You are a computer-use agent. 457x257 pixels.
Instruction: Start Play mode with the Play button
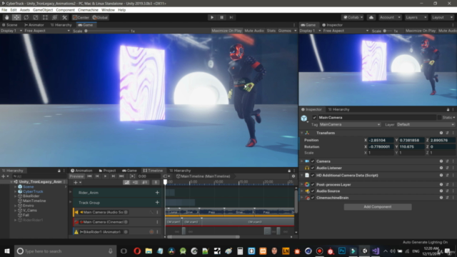click(212, 17)
